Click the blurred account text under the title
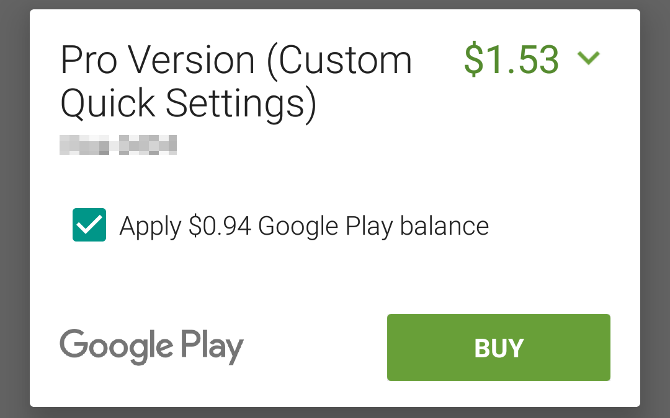The image size is (670, 418). tap(118, 145)
